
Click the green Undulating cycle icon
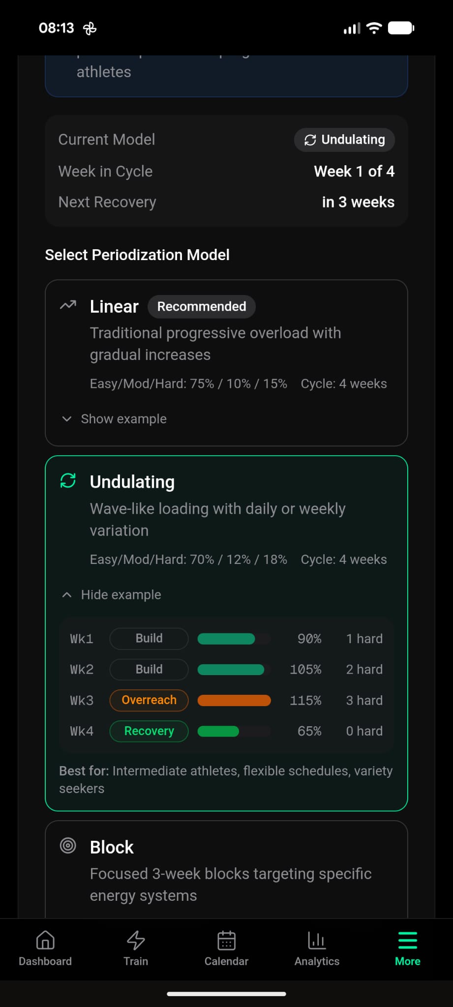click(x=68, y=480)
